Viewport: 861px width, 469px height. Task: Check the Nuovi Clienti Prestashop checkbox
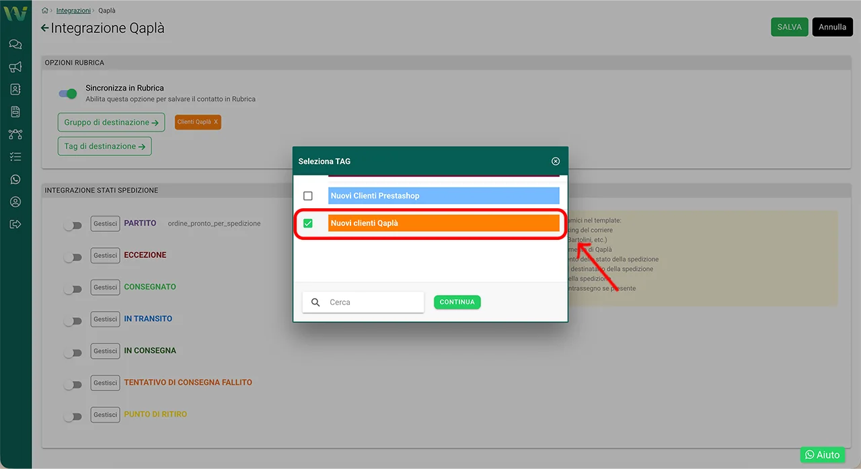308,196
